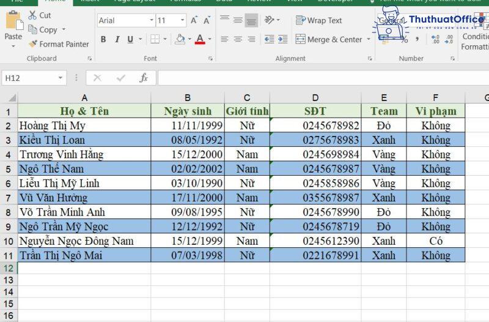This screenshot has width=489, height=322.
Task: Apply red font color
Action: (200, 39)
